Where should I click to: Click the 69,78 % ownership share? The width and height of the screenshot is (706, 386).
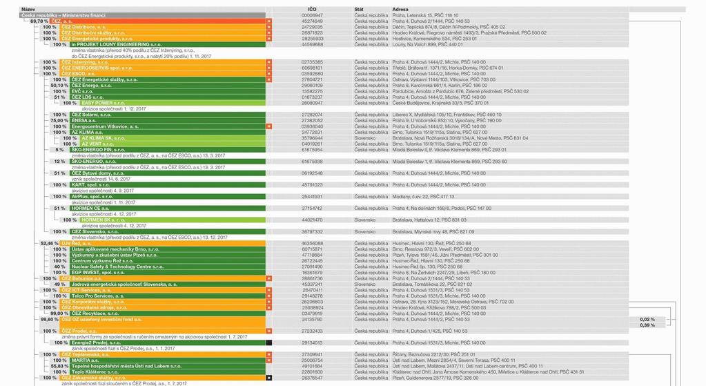point(39,21)
